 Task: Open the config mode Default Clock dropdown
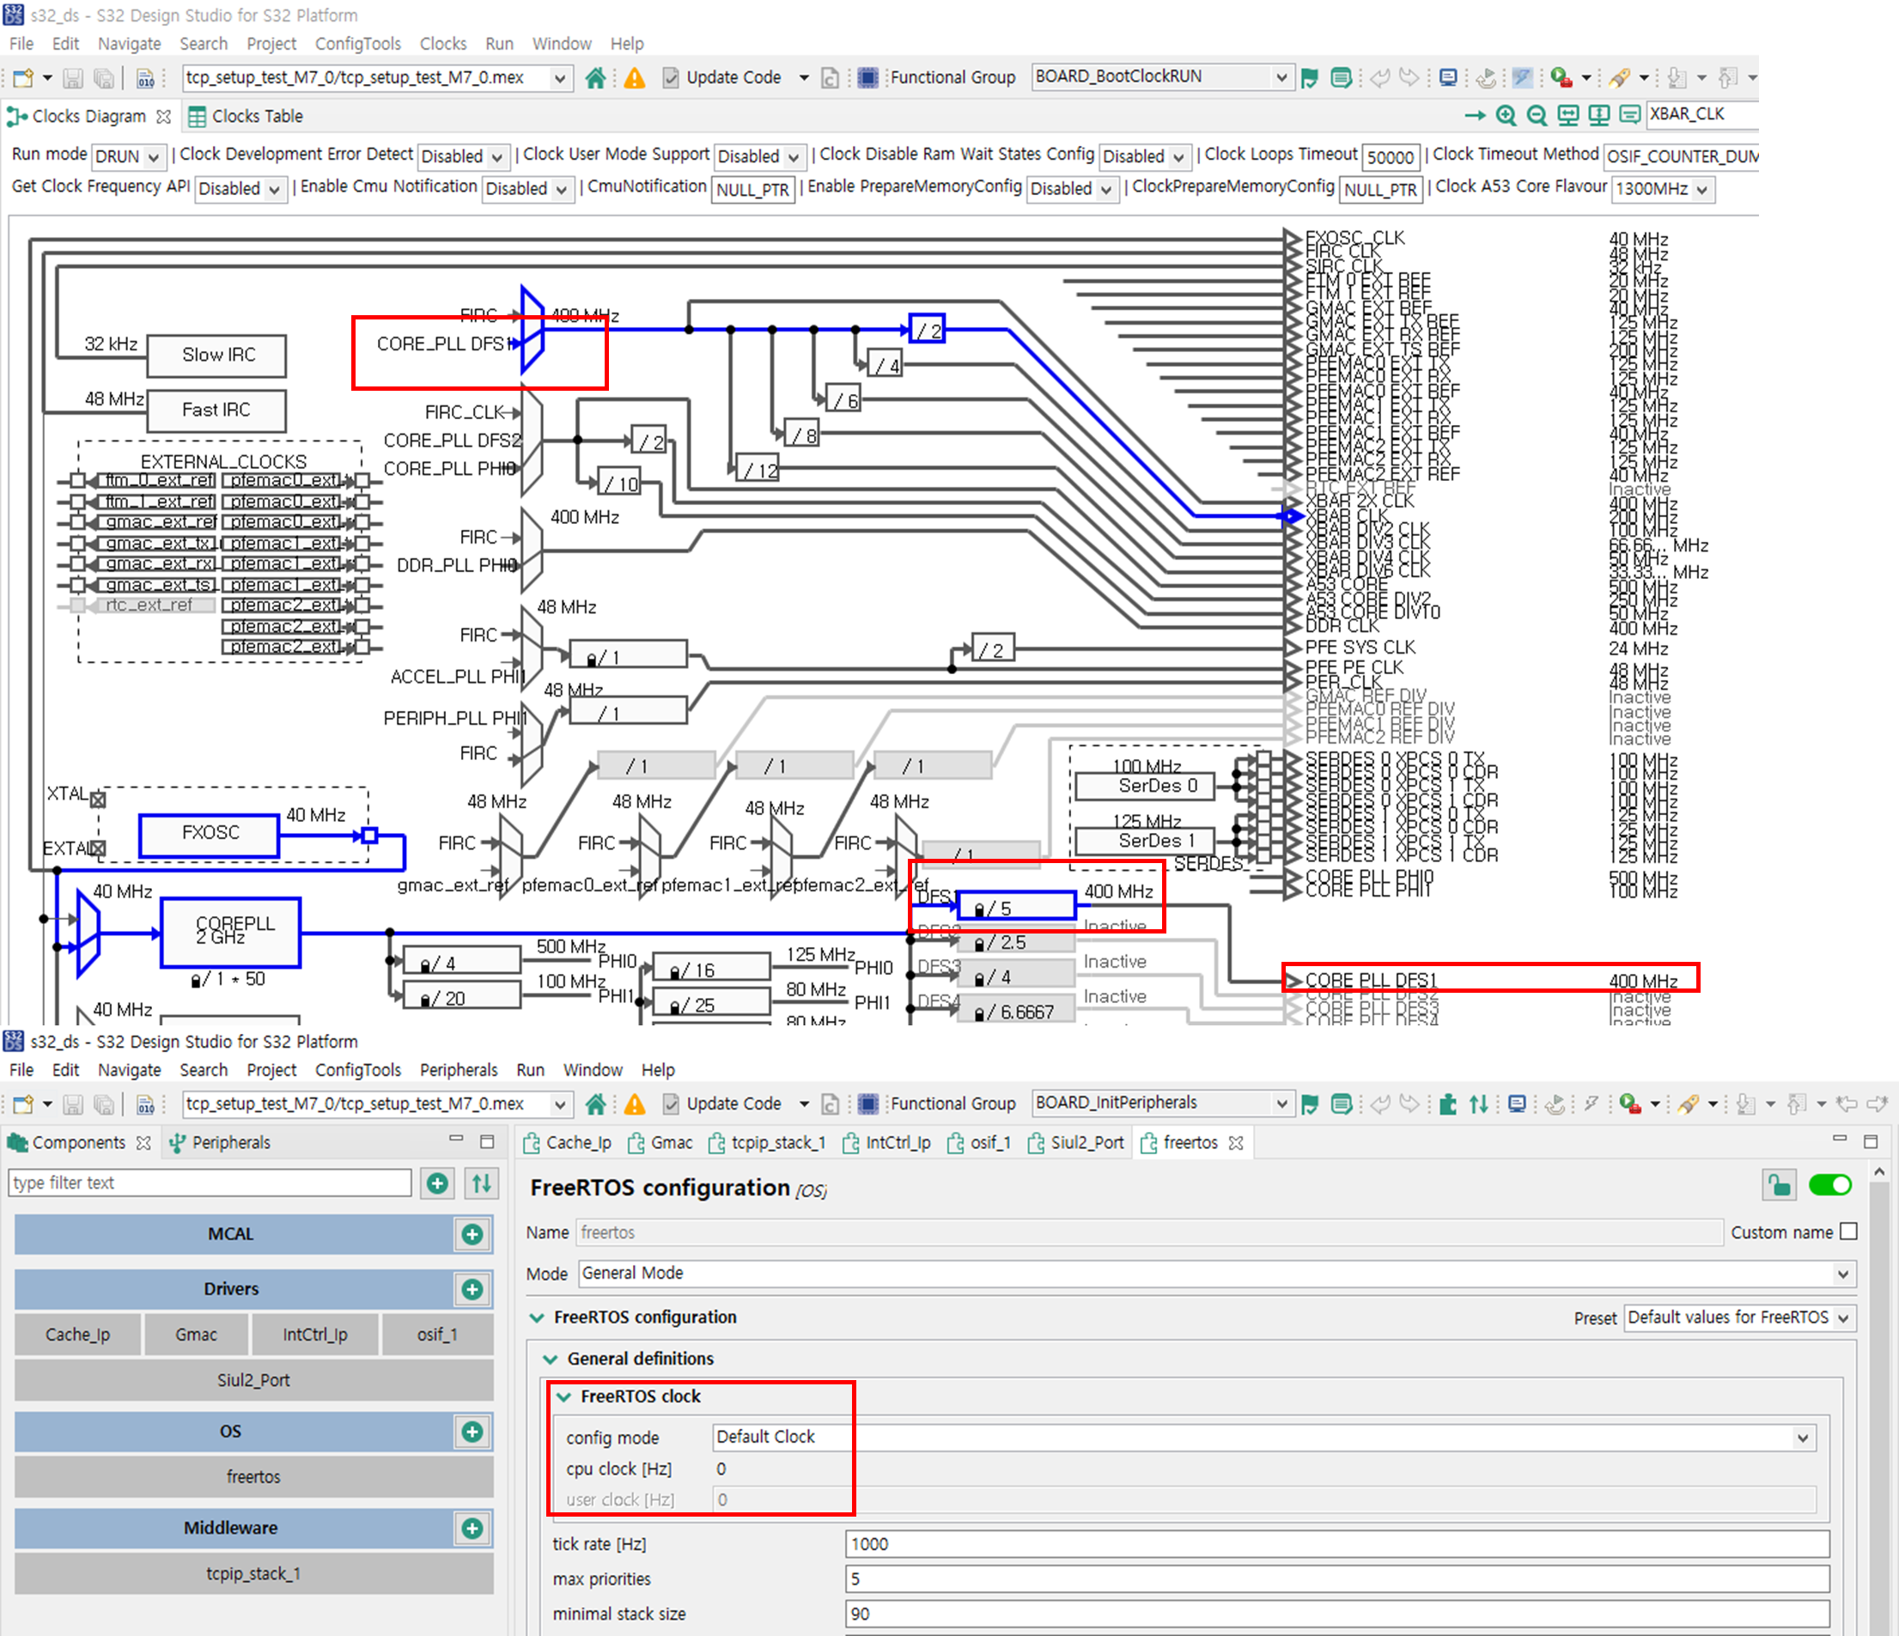(x=1264, y=1436)
